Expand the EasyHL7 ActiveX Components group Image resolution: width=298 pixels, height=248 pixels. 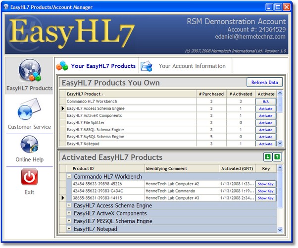(69, 213)
